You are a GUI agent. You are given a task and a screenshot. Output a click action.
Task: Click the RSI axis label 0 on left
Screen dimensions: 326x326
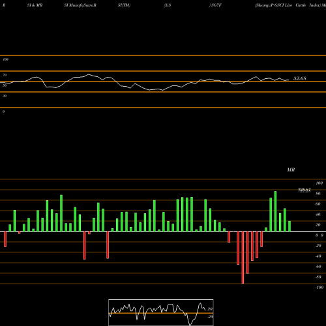(3, 111)
